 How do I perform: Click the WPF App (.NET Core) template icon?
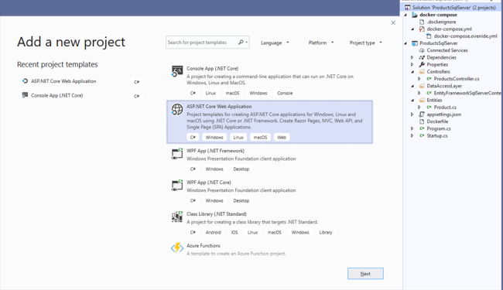177,186
